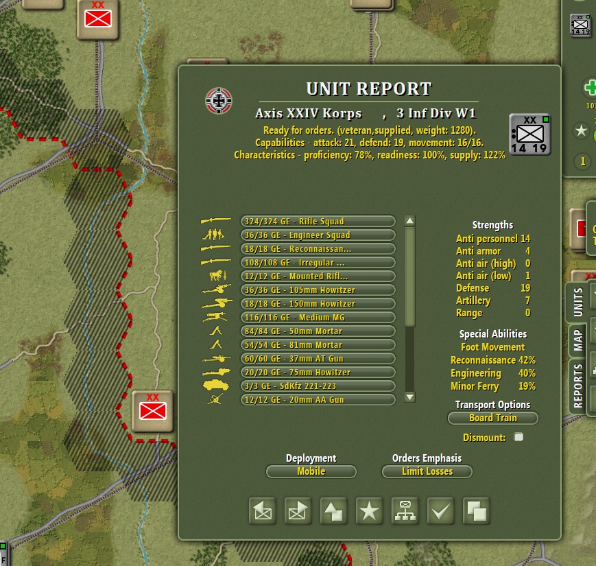Toggle the Dismount checkbox

coord(518,437)
